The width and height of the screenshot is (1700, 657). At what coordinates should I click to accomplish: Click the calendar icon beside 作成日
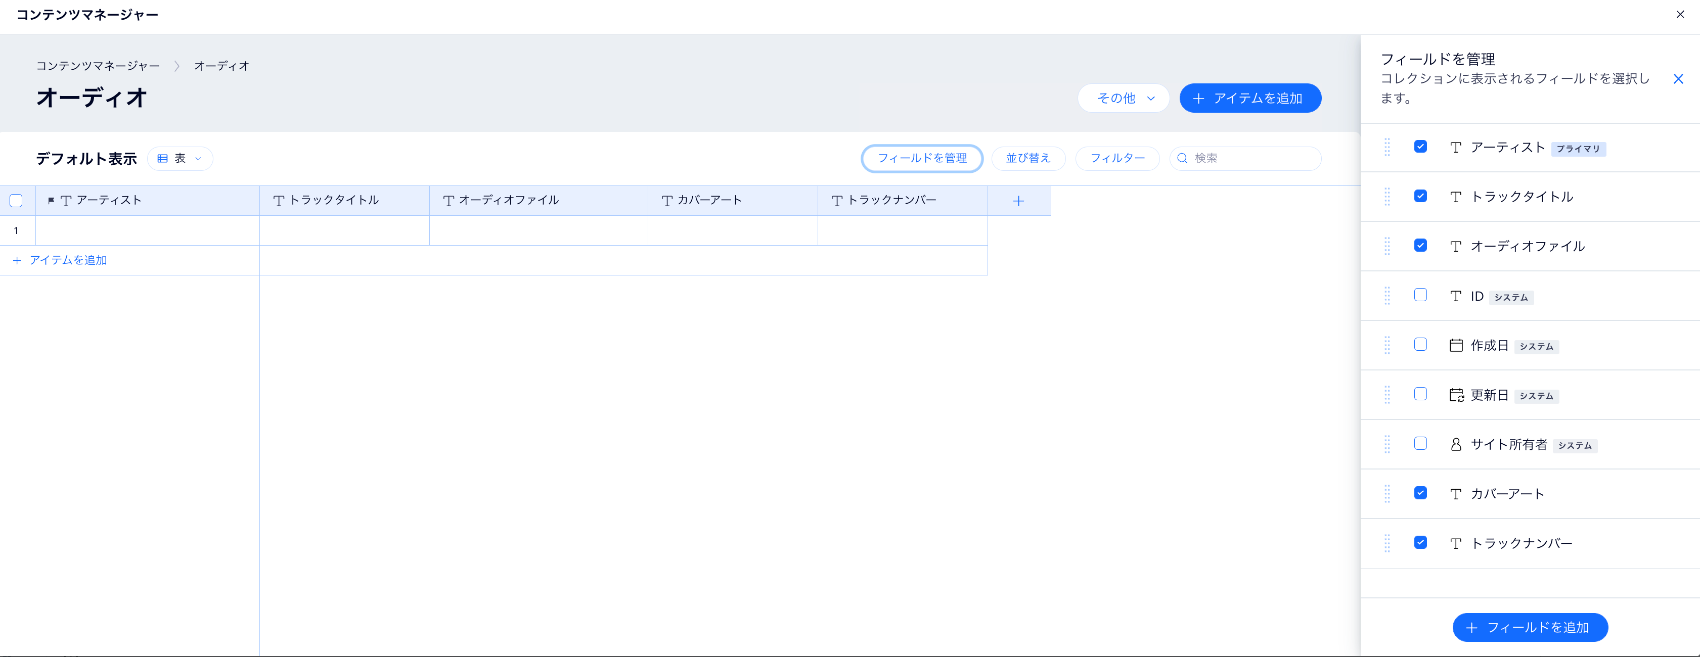point(1456,345)
